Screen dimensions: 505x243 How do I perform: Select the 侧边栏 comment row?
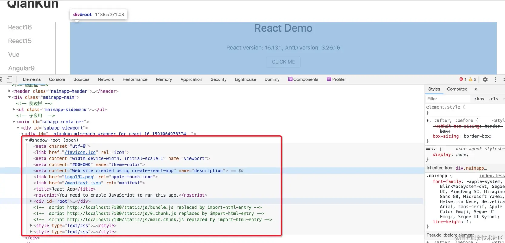click(x=34, y=103)
